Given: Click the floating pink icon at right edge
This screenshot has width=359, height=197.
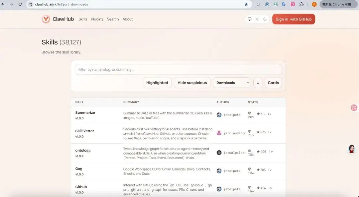Looking at the screenshot, I should tap(354, 108).
